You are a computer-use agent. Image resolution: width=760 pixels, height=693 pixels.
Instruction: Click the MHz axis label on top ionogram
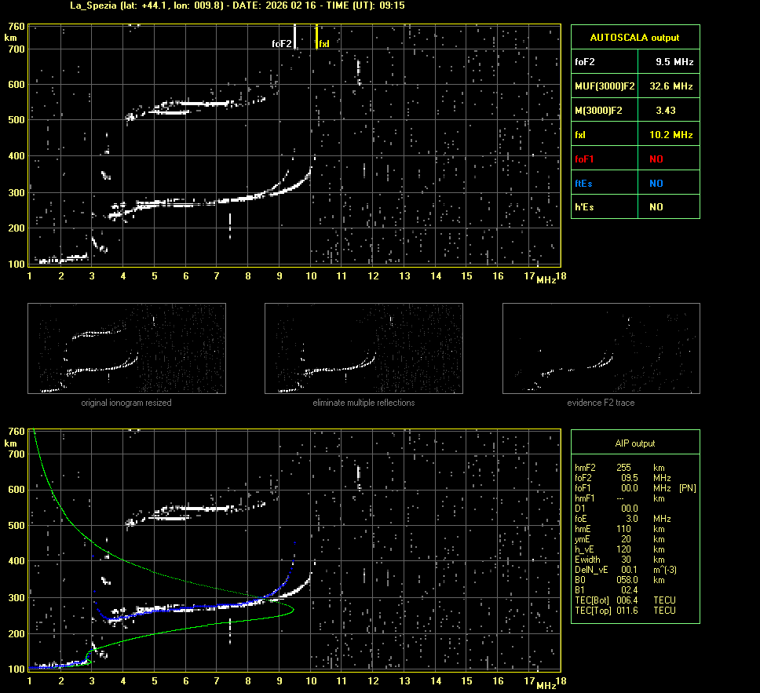tap(546, 280)
